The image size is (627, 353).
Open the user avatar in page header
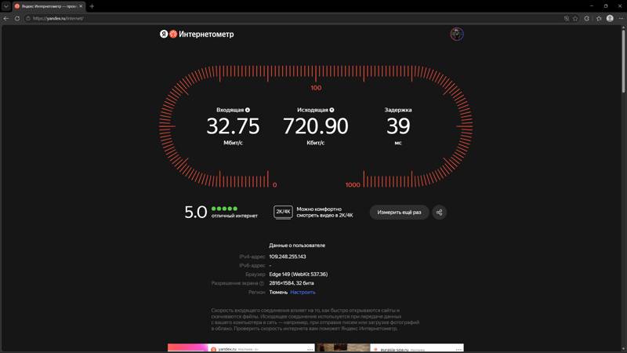click(x=457, y=34)
